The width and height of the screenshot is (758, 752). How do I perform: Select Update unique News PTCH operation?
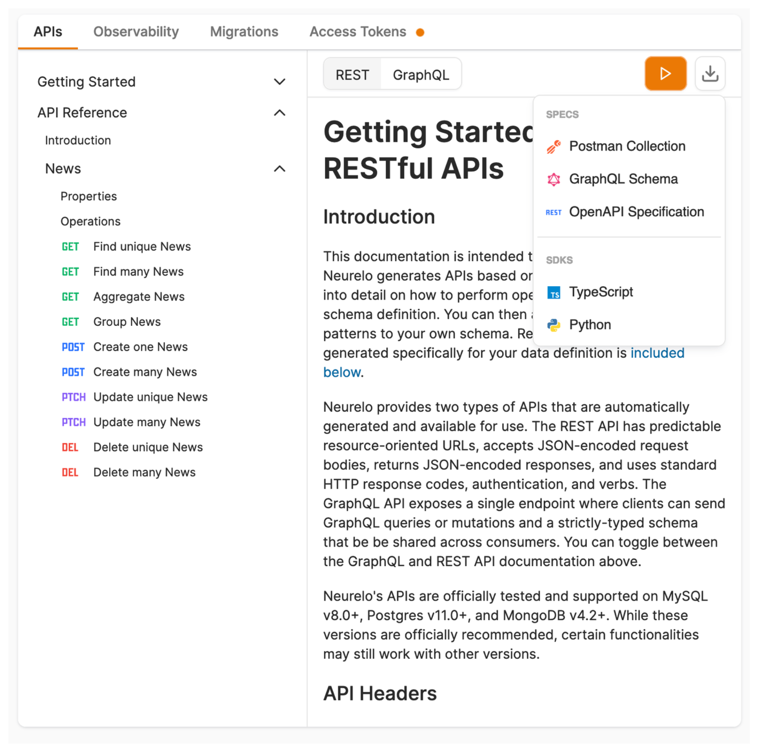[x=150, y=397]
